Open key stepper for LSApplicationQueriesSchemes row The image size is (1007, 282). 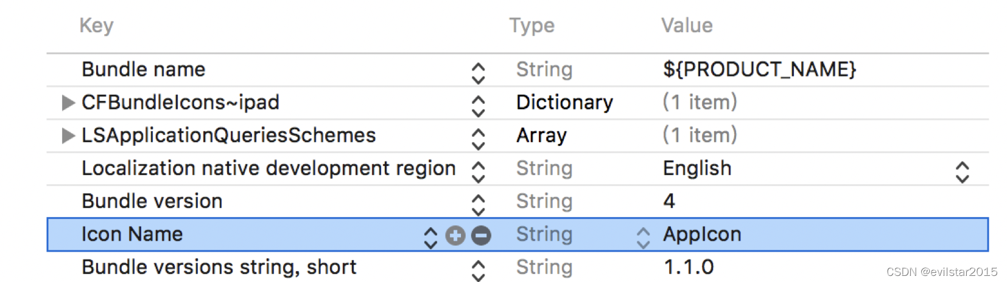tap(479, 139)
